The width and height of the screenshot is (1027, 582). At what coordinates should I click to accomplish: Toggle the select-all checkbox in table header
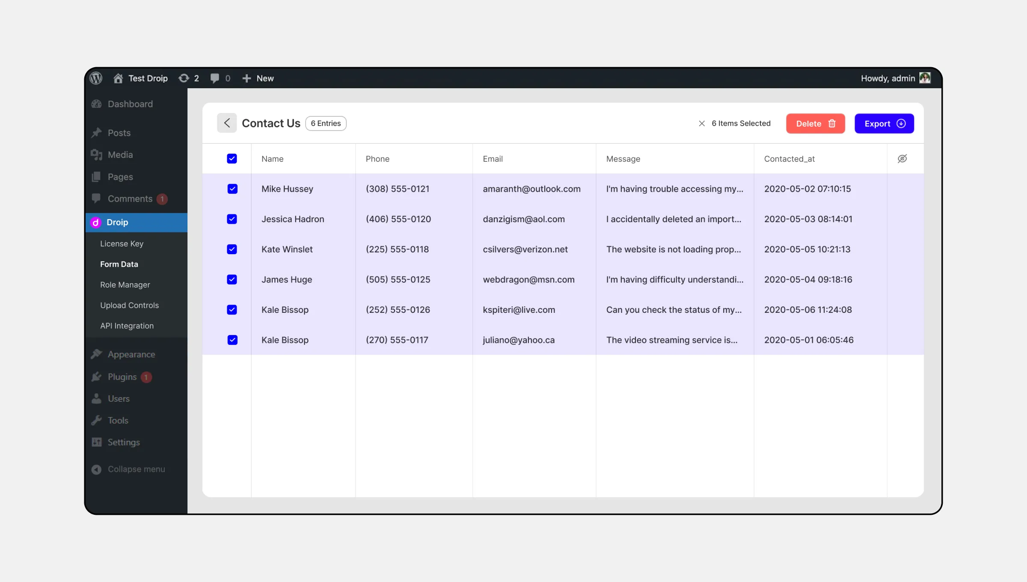232,158
